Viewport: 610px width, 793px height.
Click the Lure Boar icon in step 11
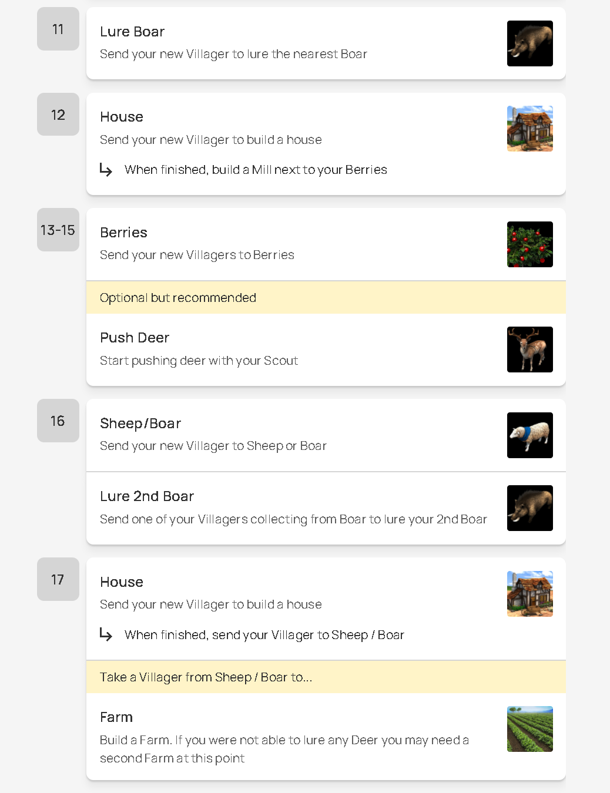point(529,43)
